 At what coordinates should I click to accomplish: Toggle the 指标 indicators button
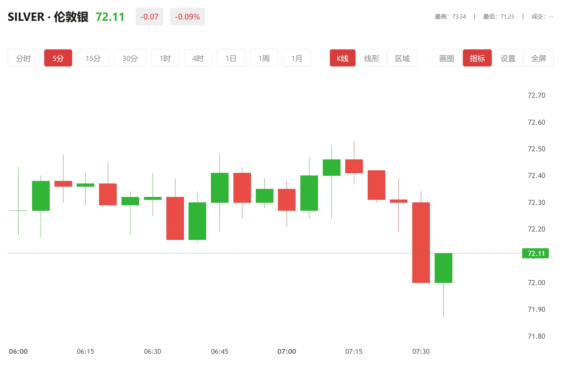coord(477,58)
